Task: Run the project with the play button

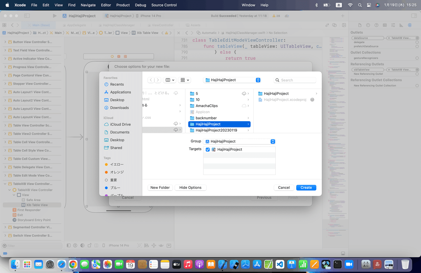Action: click(54, 16)
